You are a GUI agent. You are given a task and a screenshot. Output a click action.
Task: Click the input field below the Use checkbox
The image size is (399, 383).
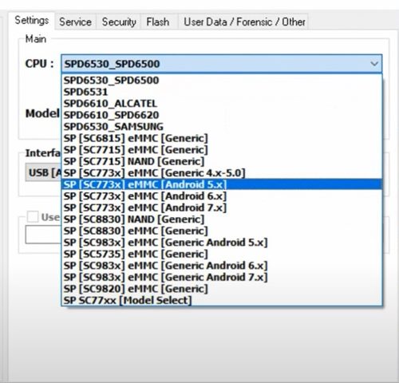[x=43, y=235]
